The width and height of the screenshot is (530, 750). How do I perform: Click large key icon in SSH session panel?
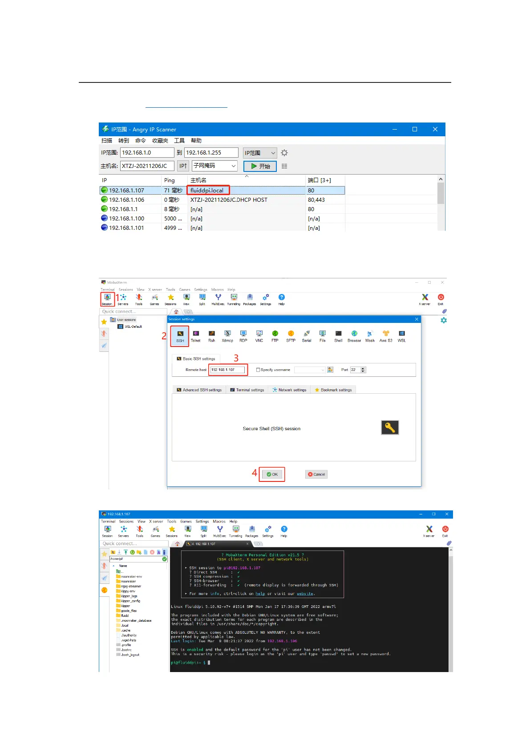click(x=390, y=428)
